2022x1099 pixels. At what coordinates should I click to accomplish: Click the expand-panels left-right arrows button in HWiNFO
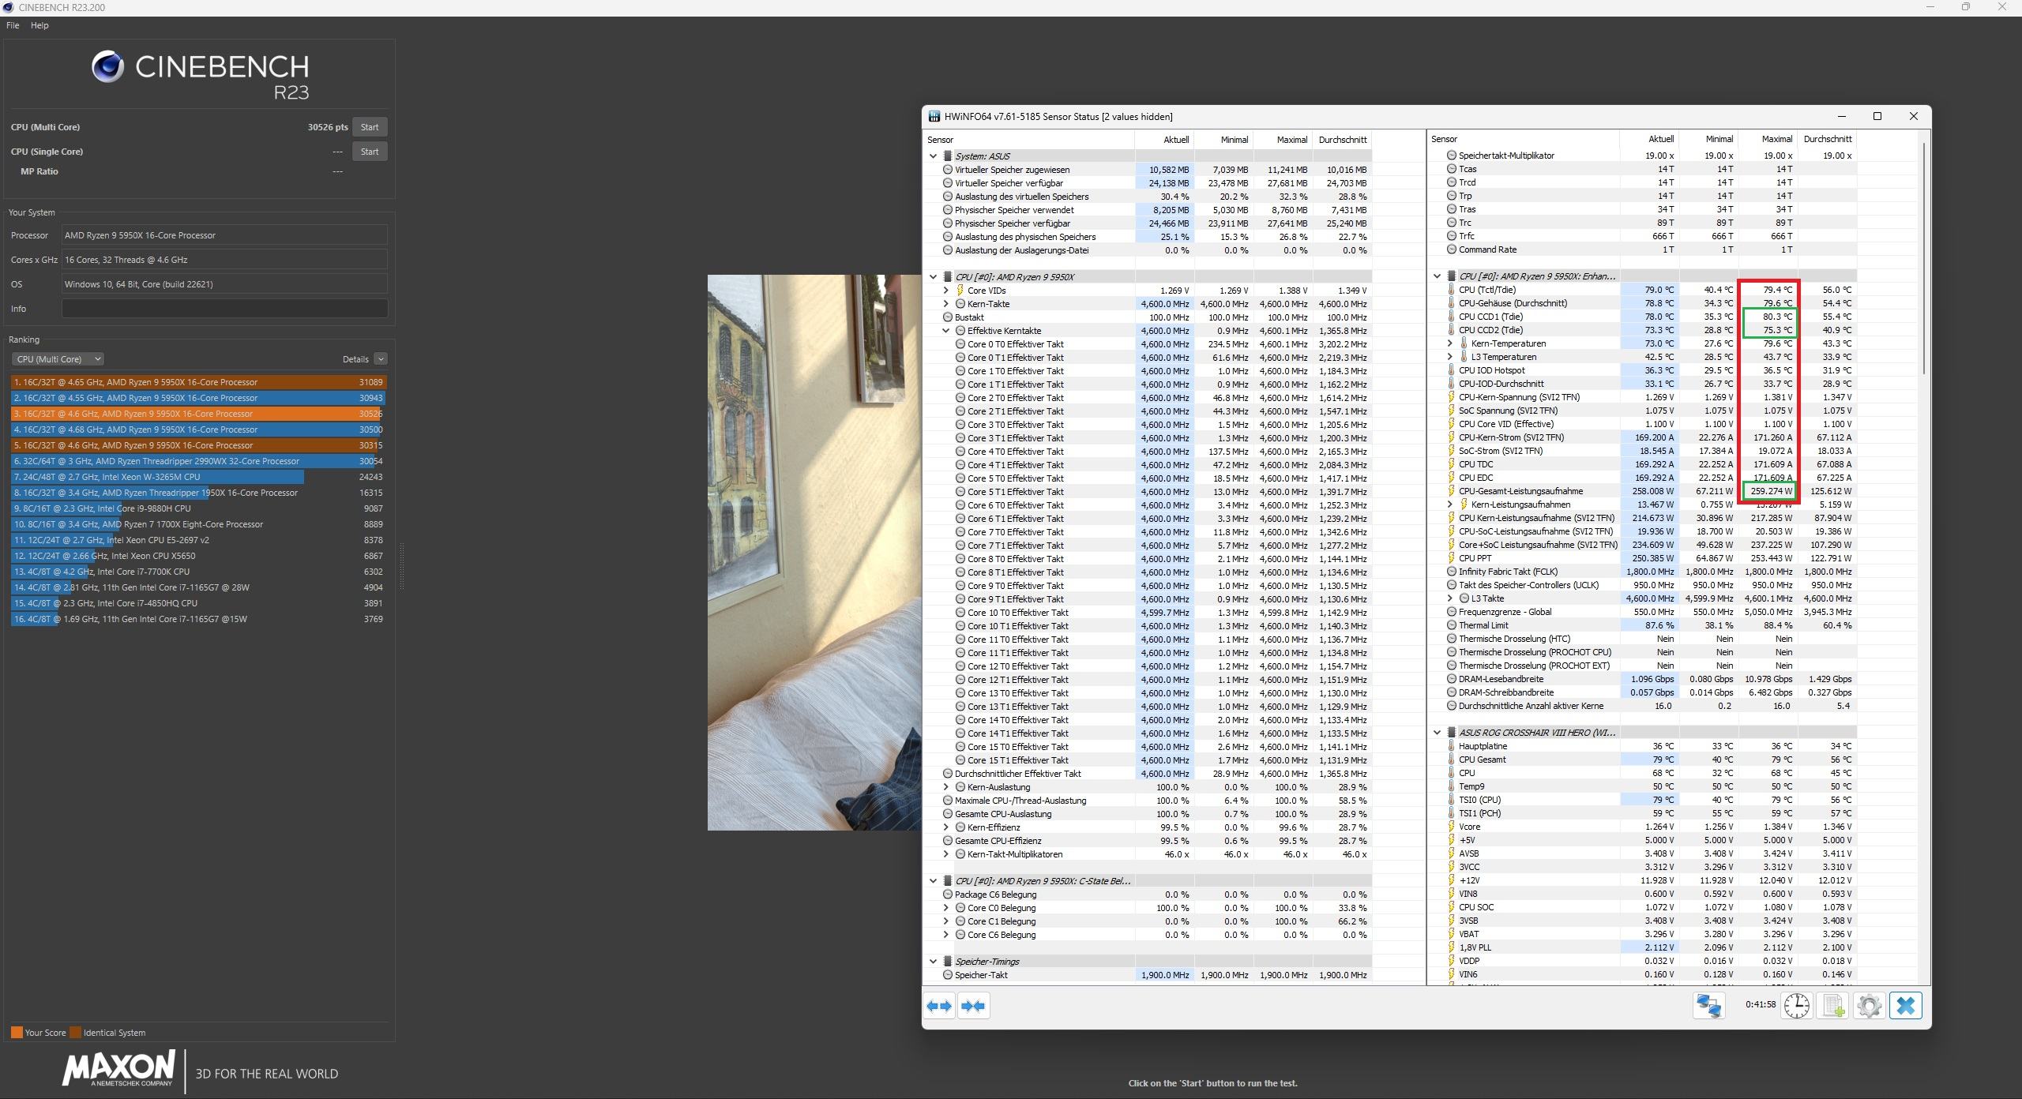(940, 1006)
